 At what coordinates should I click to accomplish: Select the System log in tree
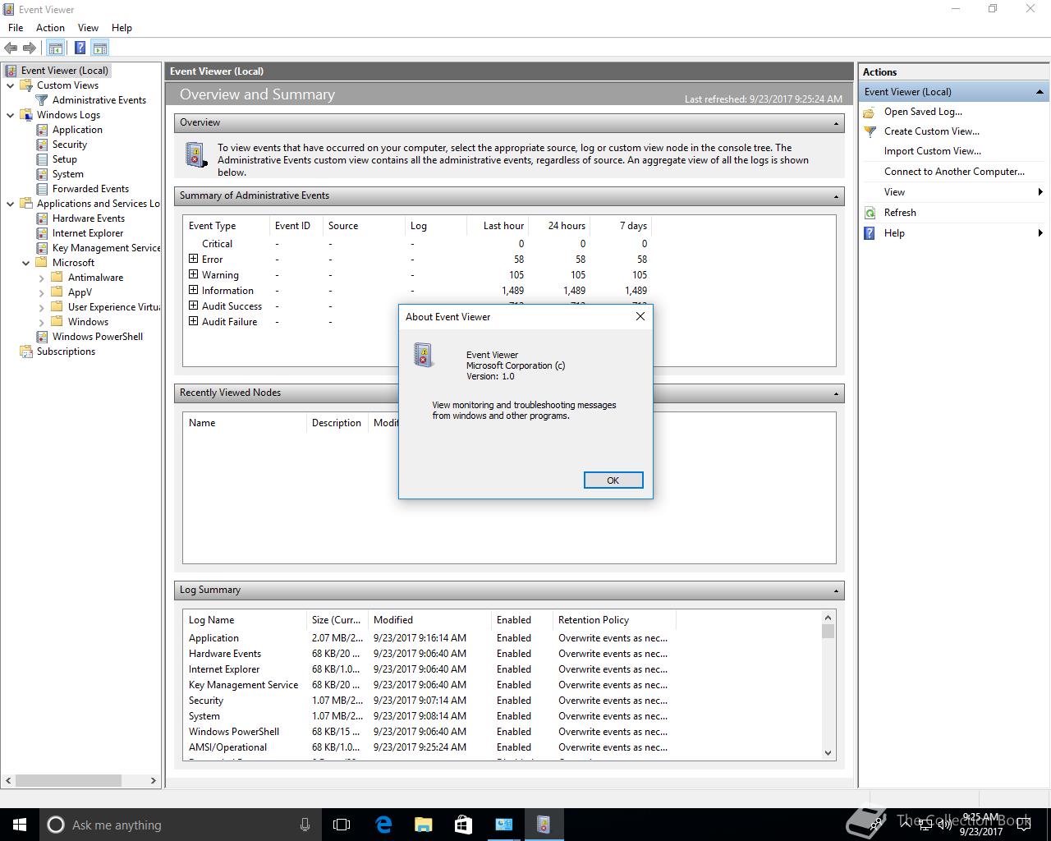[67, 174]
